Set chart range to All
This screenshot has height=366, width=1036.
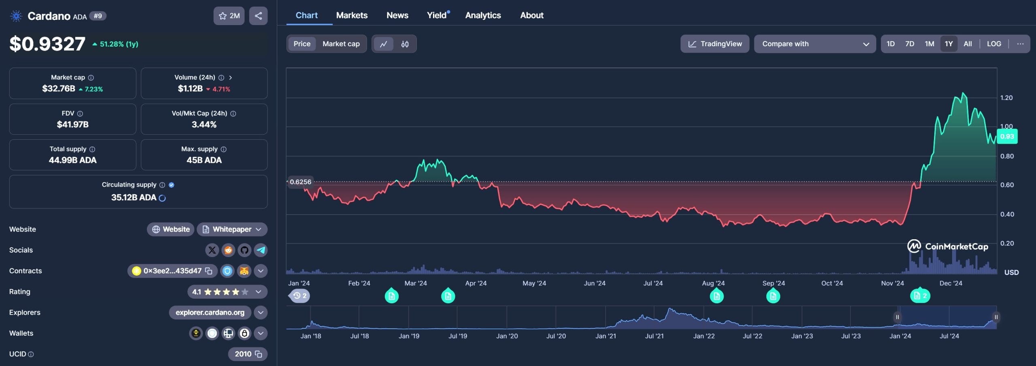(x=968, y=44)
